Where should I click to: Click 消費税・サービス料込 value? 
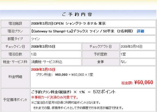(x=47, y=62)
